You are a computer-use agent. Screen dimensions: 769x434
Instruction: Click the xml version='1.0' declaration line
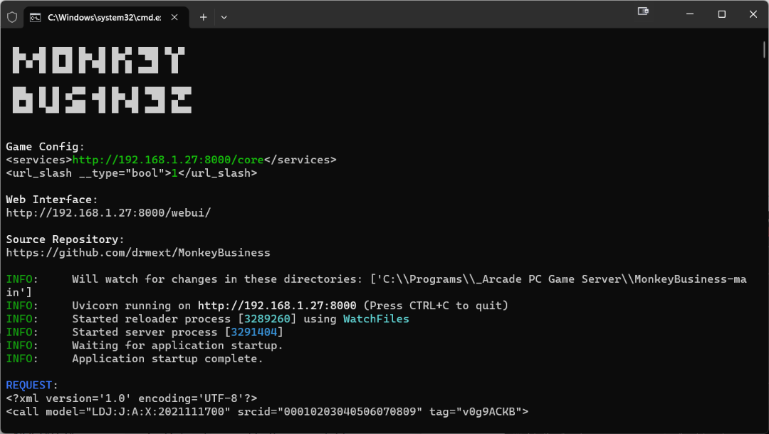(x=132, y=398)
